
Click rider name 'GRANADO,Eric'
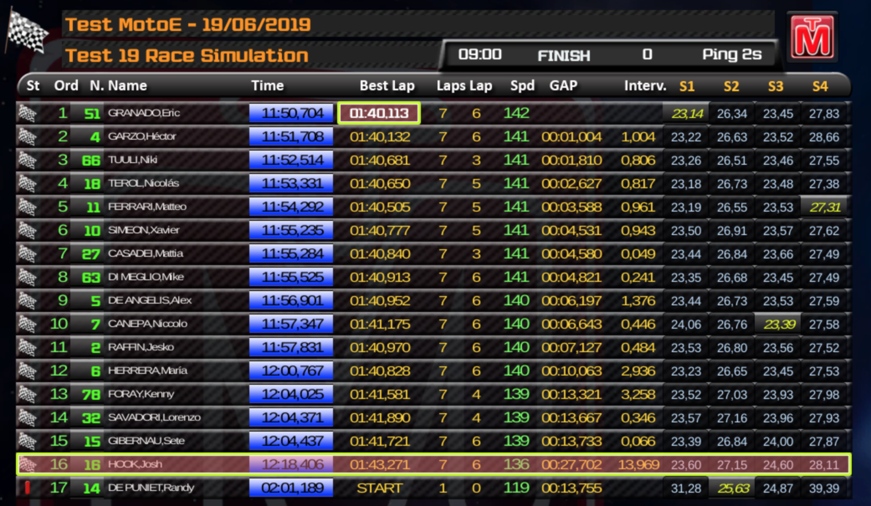tap(144, 113)
